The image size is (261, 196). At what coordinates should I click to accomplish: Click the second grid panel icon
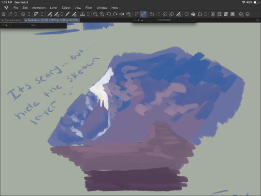(232, 14)
